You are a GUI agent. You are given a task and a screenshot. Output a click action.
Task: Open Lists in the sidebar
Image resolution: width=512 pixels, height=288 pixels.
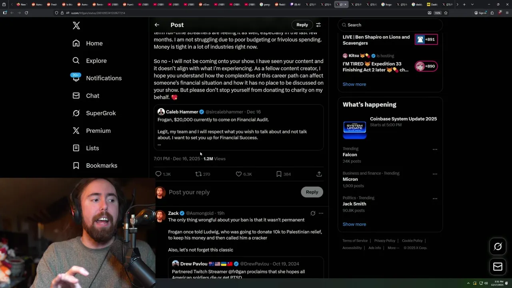click(x=92, y=148)
